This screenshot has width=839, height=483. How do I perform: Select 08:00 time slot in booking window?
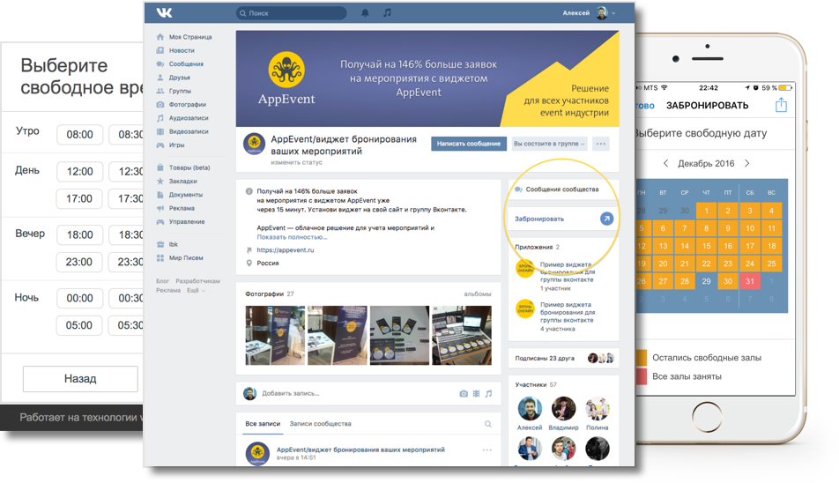79,134
